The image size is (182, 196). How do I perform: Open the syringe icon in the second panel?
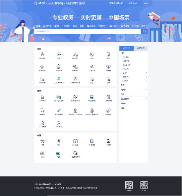click(x=59, y=111)
